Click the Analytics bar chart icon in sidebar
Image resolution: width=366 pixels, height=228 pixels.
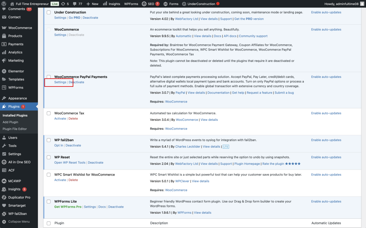pyautogui.click(x=4, y=52)
